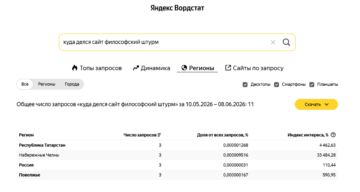Uncheck the Смартфоны checkbox
This screenshot has height=192, width=360.
pos(276,85)
